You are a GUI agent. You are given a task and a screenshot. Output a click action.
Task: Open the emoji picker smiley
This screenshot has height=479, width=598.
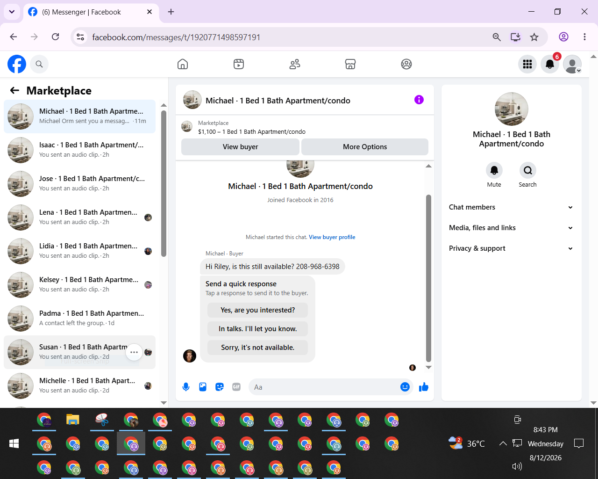click(x=405, y=387)
